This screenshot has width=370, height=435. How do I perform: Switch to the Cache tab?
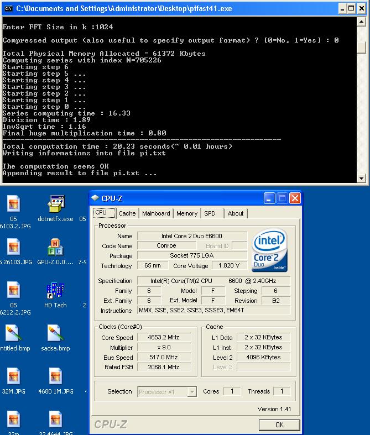[127, 213]
